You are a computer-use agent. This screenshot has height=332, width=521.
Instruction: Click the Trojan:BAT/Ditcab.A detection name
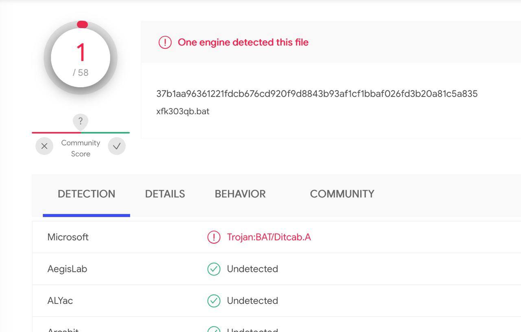pos(269,237)
